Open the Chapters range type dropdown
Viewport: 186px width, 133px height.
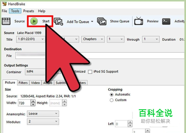point(93,39)
